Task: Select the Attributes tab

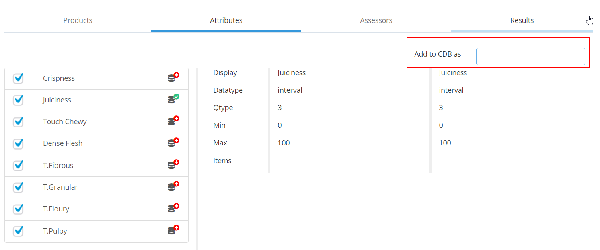Action: click(226, 20)
